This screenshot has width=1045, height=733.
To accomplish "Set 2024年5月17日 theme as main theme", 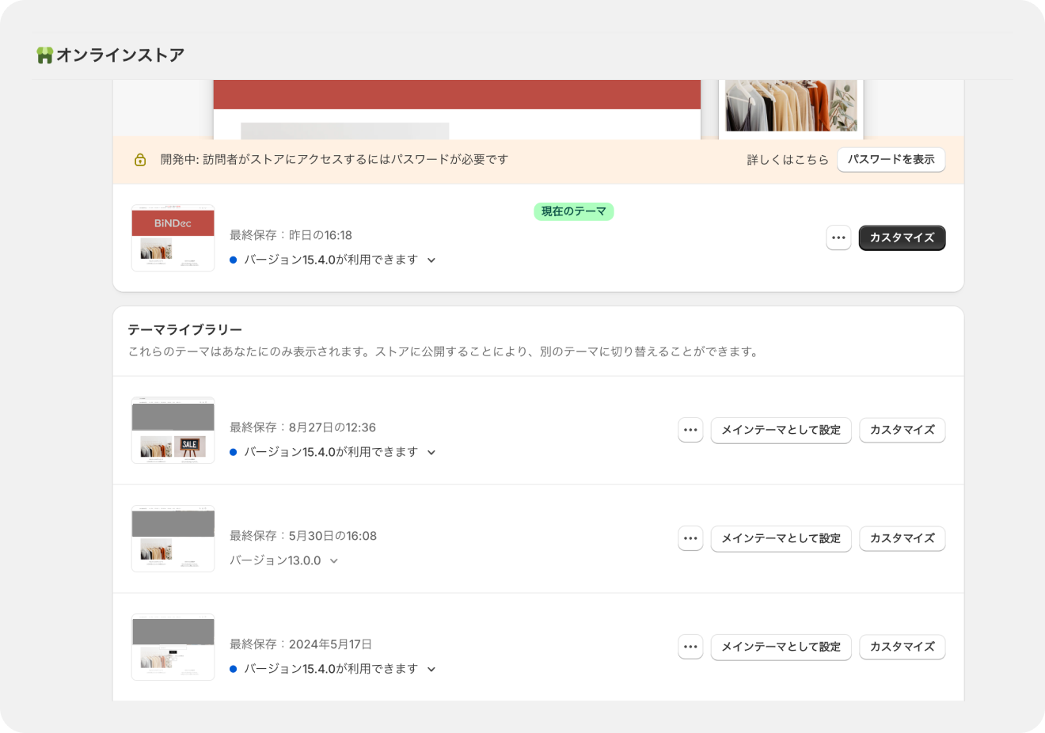I will click(x=781, y=647).
